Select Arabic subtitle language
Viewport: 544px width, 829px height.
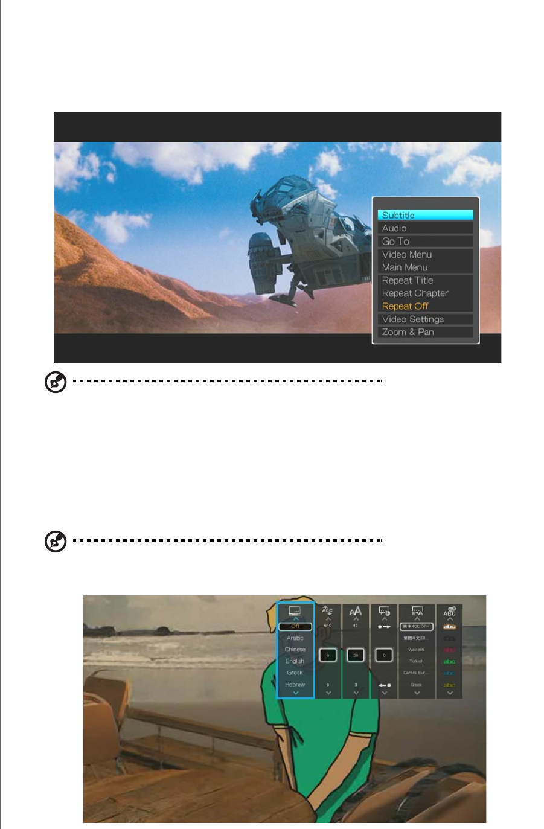[x=295, y=638]
